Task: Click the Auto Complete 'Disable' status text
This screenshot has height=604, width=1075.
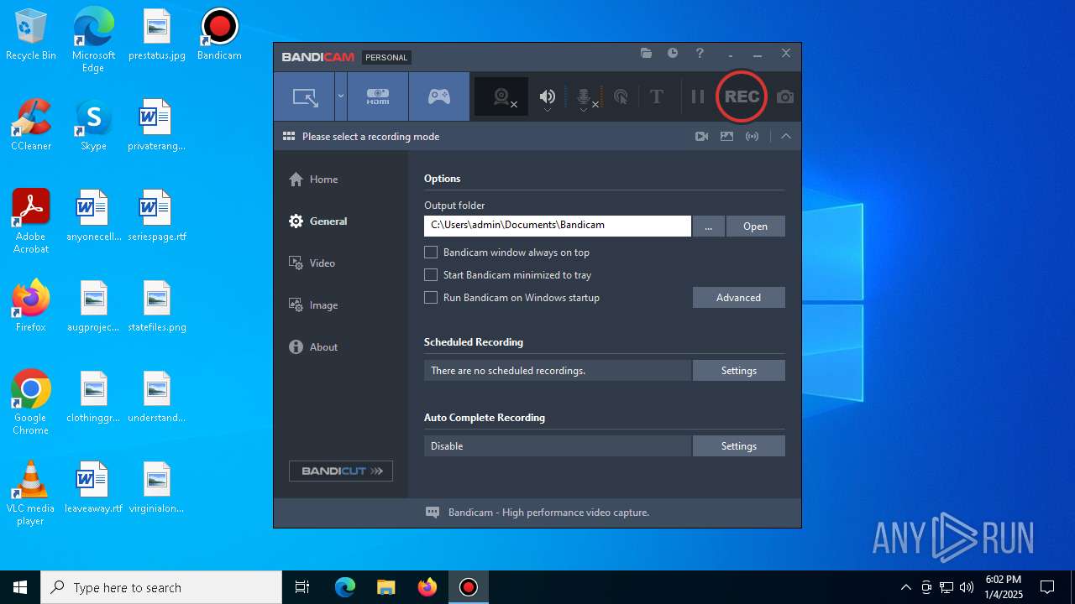Action: tap(447, 445)
